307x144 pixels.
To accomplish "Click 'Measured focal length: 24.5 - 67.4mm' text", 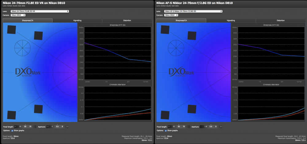I will pyautogui.click(x=290, y=136).
